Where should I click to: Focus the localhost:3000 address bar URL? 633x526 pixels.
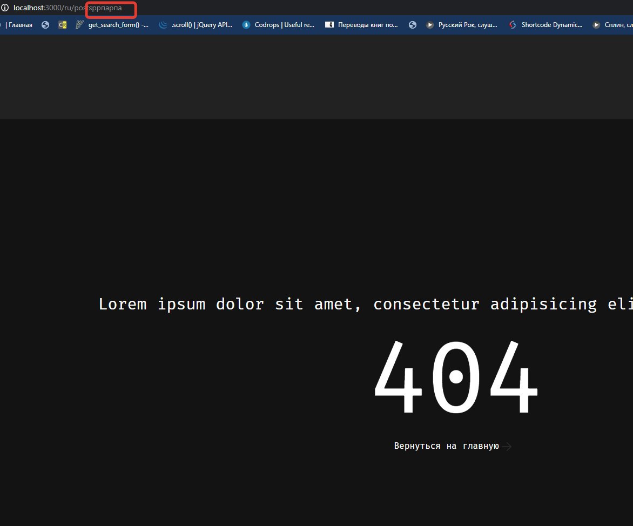pyautogui.click(x=68, y=8)
